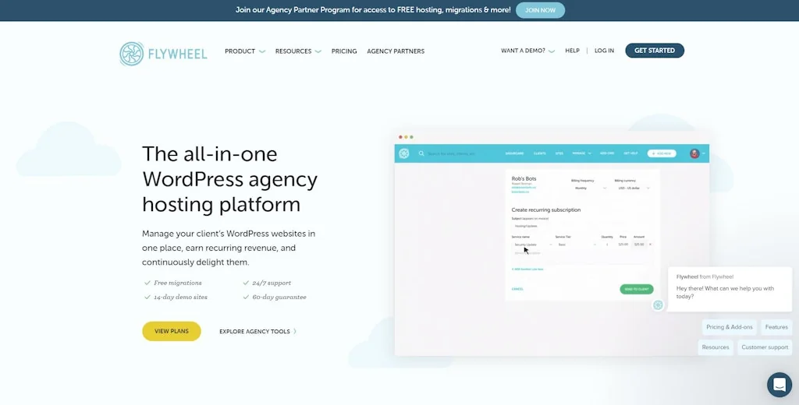Image resolution: width=799 pixels, height=405 pixels.
Task: Click the green Send to Client button
Action: point(637,289)
